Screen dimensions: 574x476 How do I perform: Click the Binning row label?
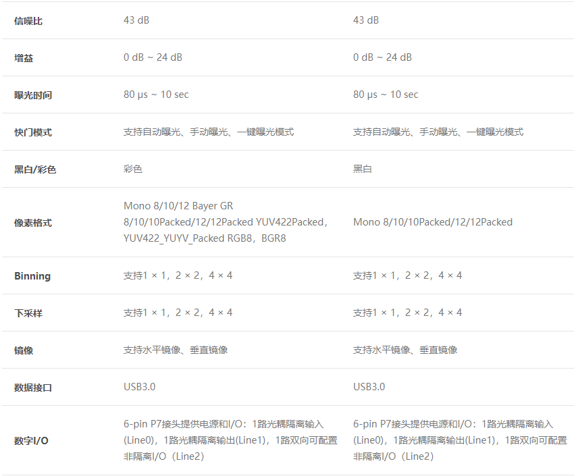(x=32, y=276)
